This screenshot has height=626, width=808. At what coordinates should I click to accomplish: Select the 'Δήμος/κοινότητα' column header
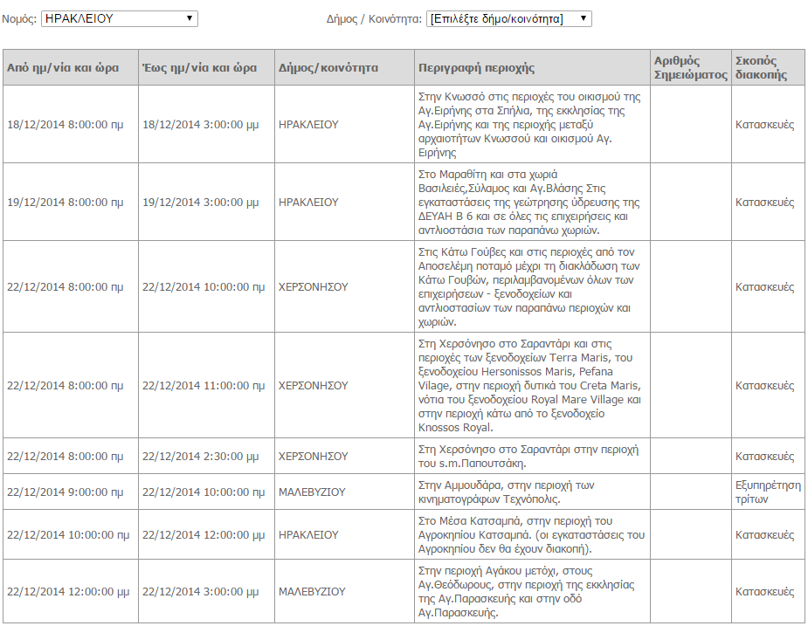coord(328,68)
